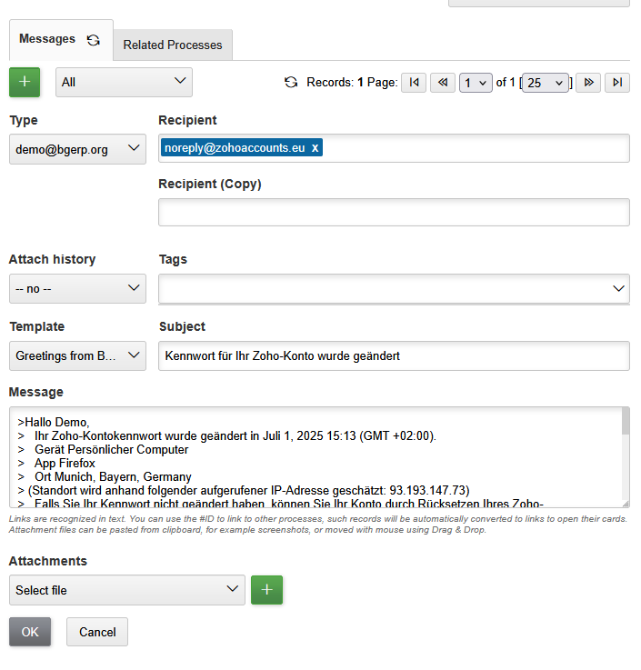Screen dimensions: 641x670
Task: Expand the Type dropdown demo@bgerp.org
Action: click(77, 149)
